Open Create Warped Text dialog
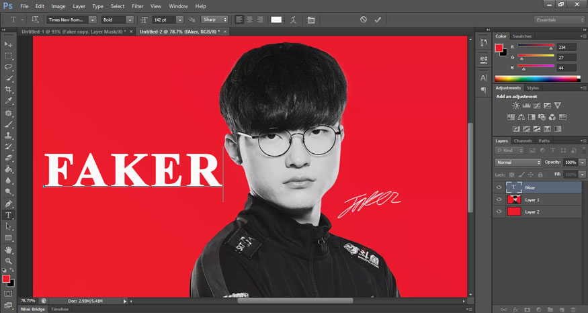The height and width of the screenshot is (313, 588). tap(293, 20)
